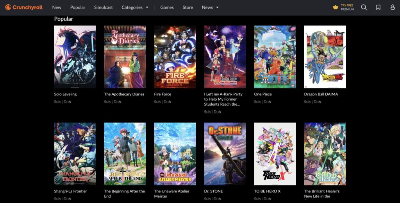Open the TO BE HERO X poster
The width and height of the screenshot is (400, 203).
[x=275, y=154]
